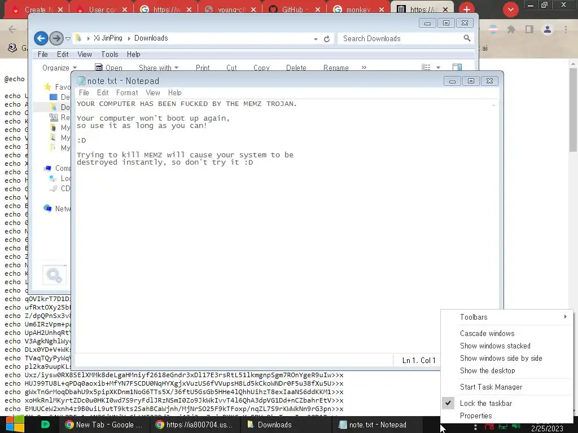The image size is (578, 433).
Task: Expand the Explorer address bar history dropdown
Action: click(x=316, y=39)
